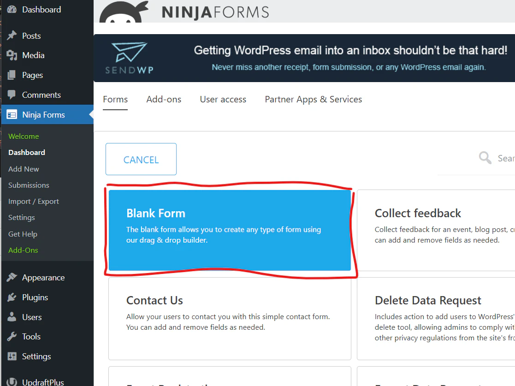Screen dimensions: 515x386
Task: Open the Welcome submenu link
Action: [x=24, y=136]
